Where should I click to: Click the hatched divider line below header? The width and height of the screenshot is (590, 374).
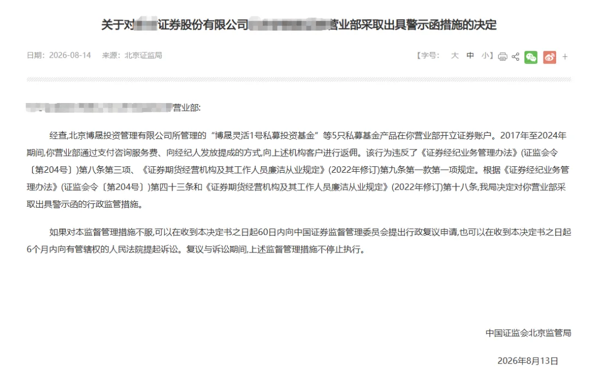(299, 79)
